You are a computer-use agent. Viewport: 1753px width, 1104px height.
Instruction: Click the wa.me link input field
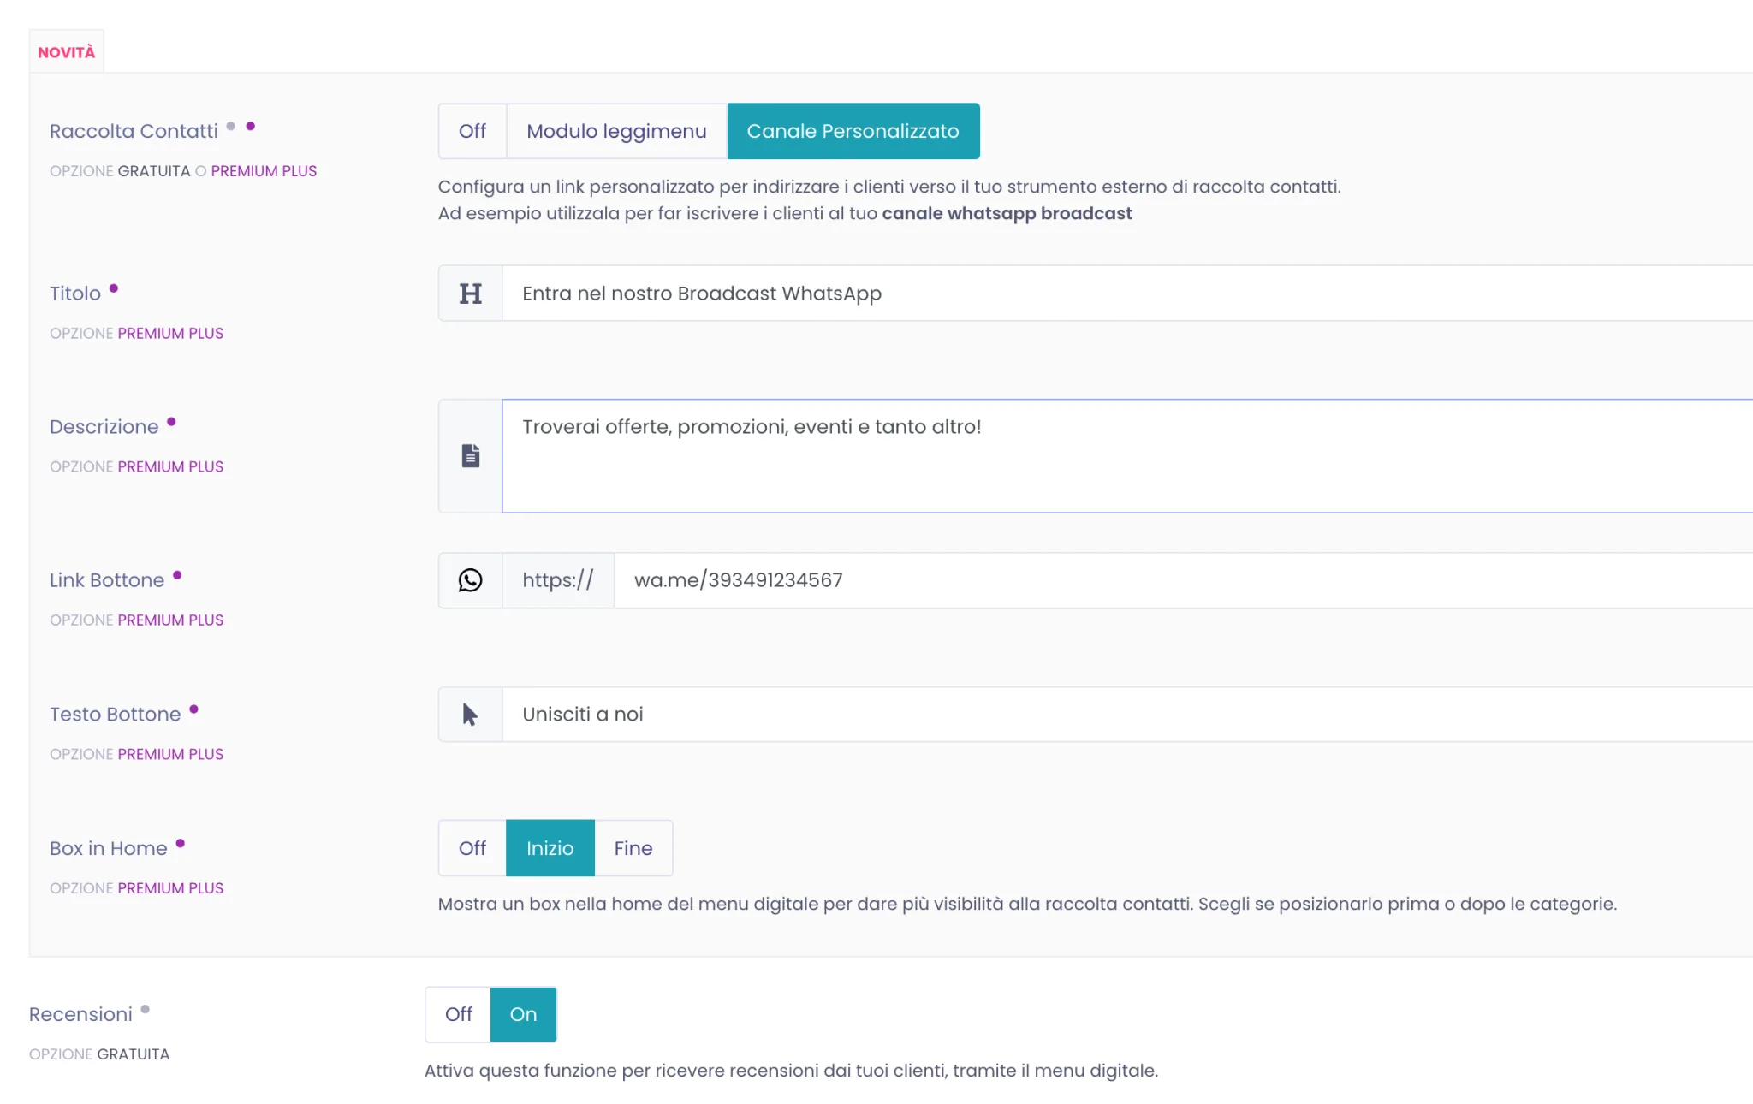pos(1184,580)
